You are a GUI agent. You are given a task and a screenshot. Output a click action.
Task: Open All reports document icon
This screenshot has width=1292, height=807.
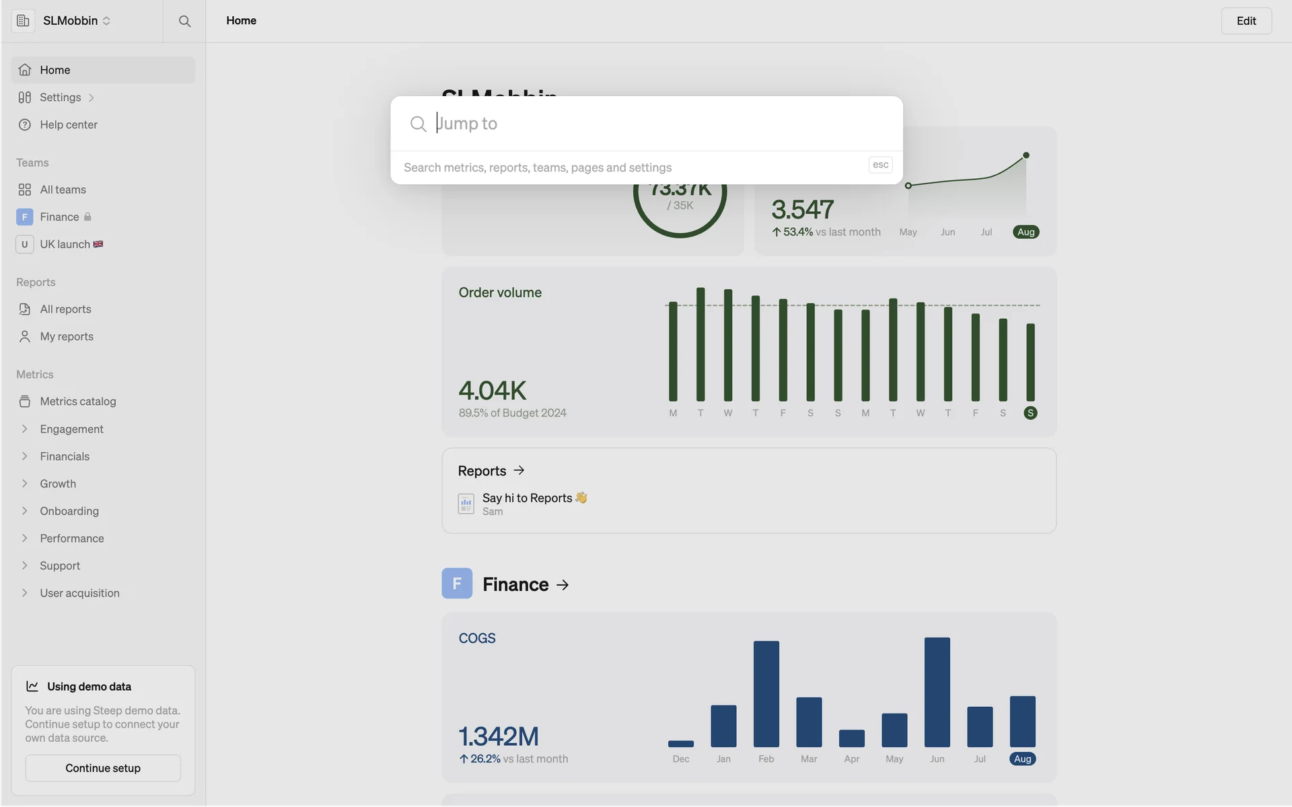(25, 309)
